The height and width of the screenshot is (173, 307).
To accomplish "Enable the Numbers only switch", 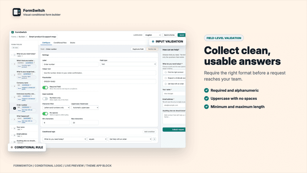I will 45,99.
